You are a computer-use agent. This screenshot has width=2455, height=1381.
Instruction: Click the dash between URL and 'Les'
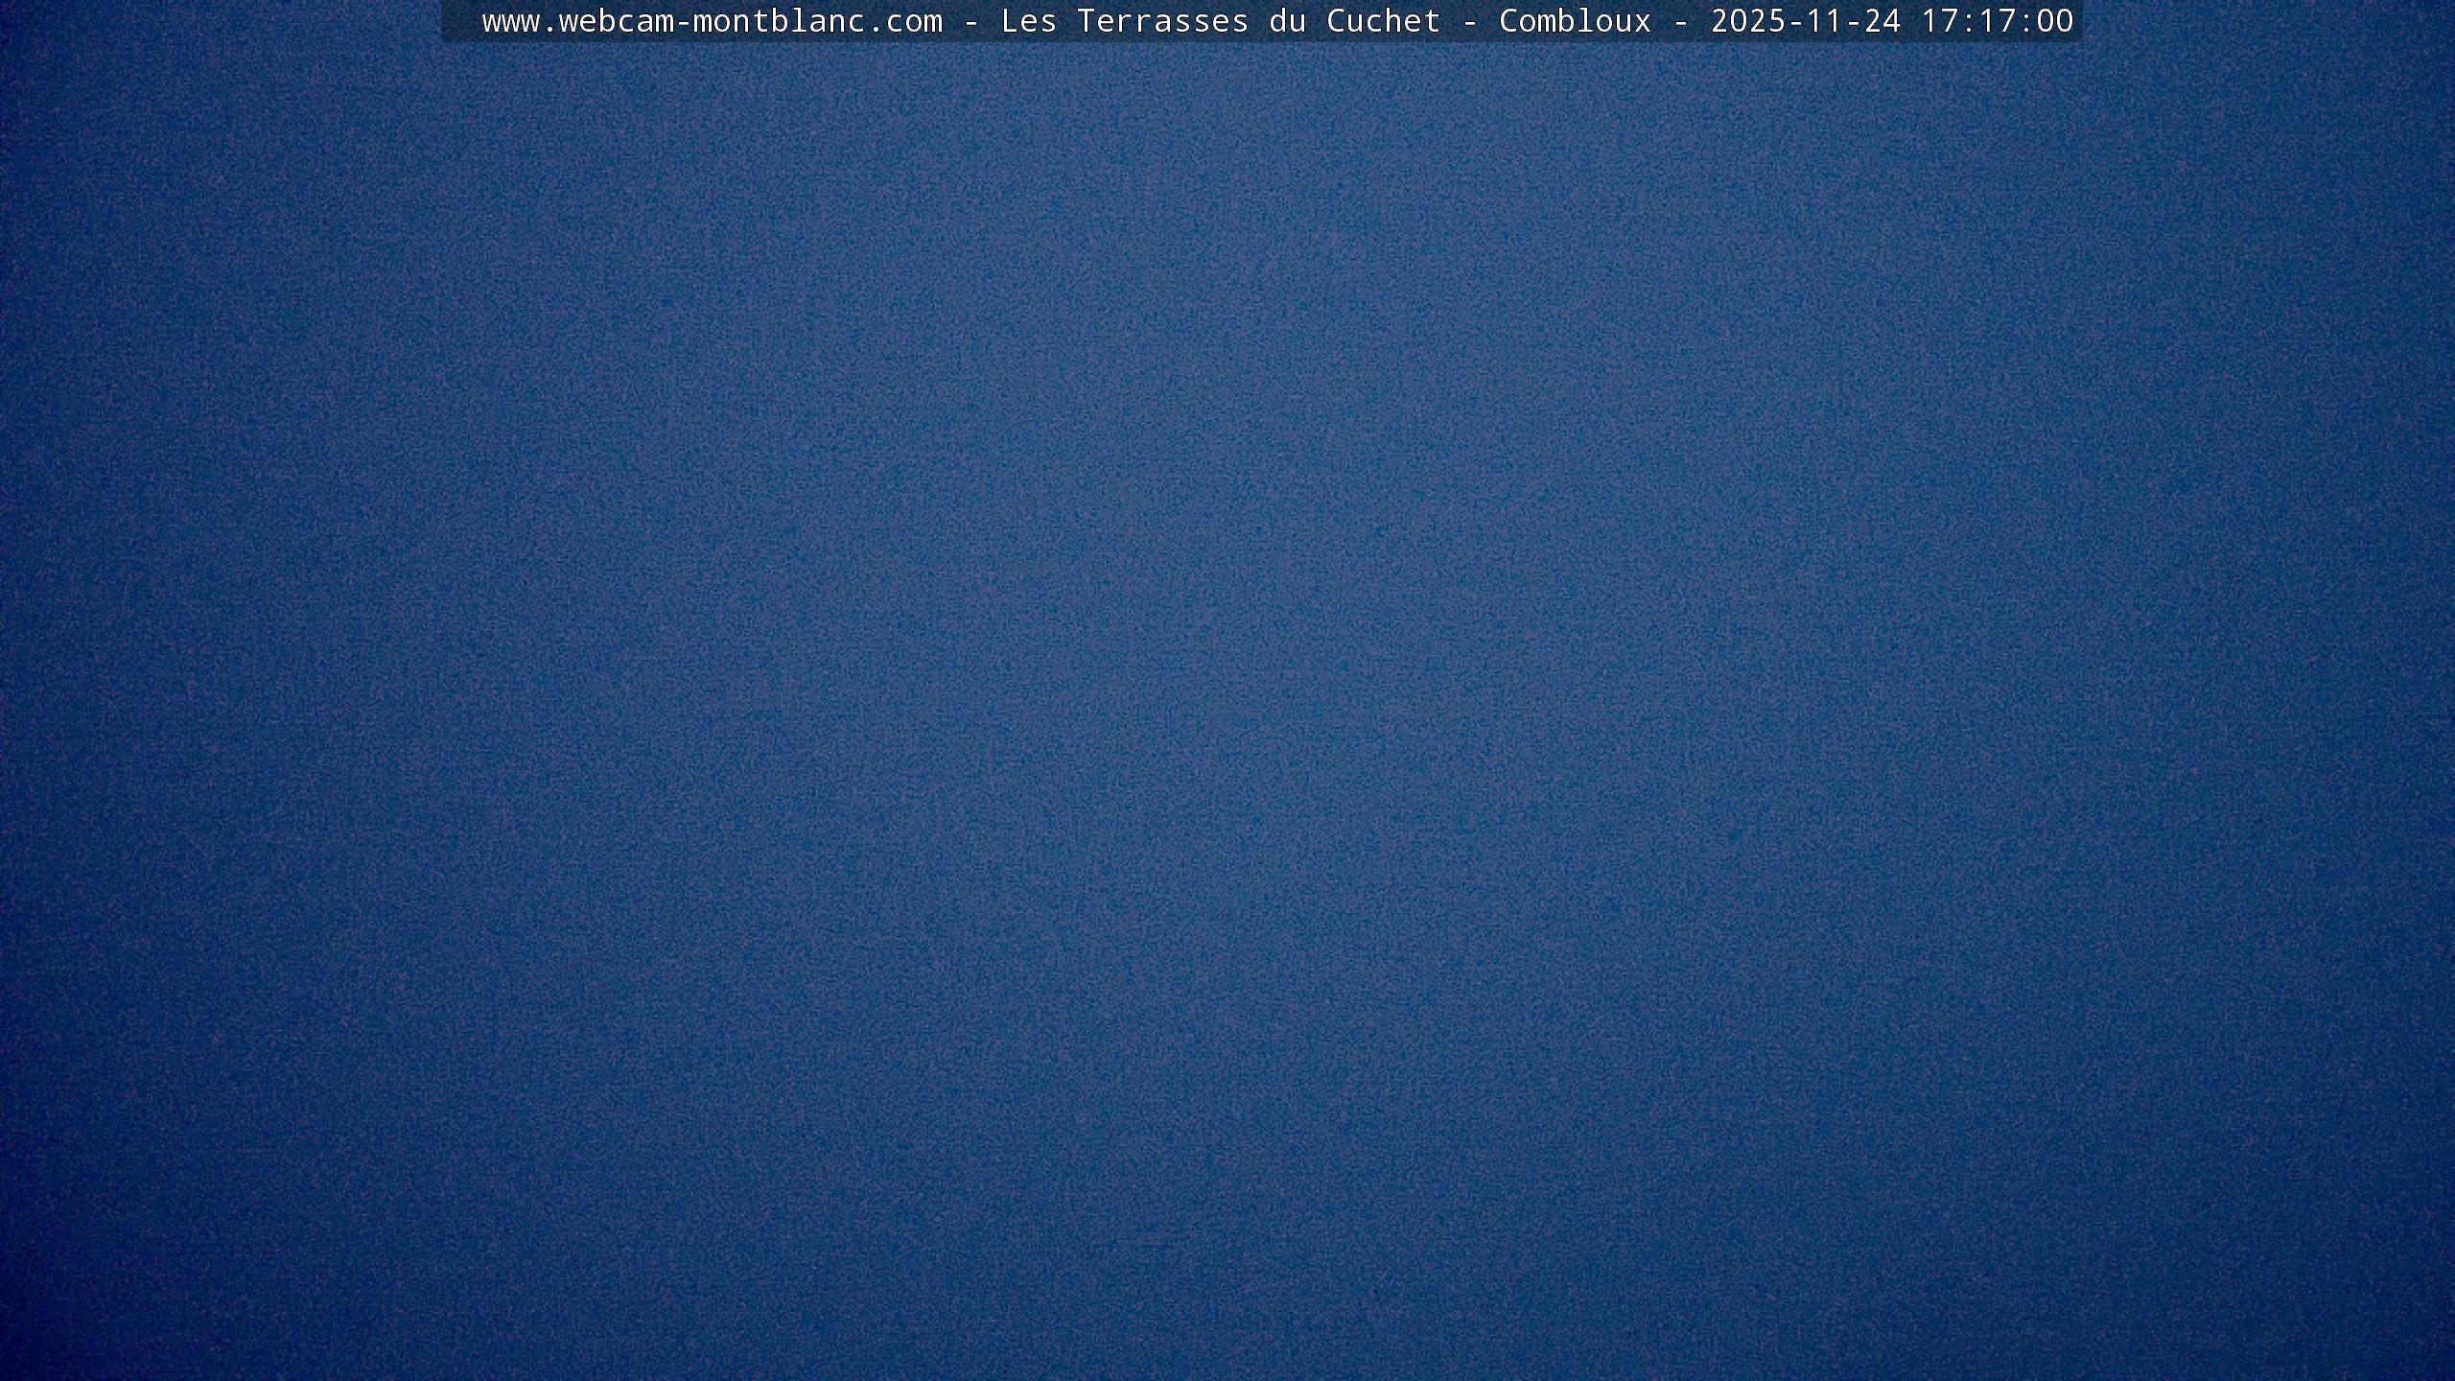[x=971, y=21]
